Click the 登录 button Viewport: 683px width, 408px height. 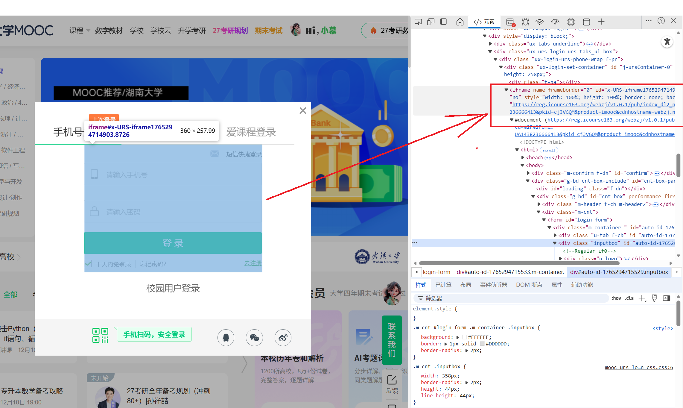(x=173, y=243)
